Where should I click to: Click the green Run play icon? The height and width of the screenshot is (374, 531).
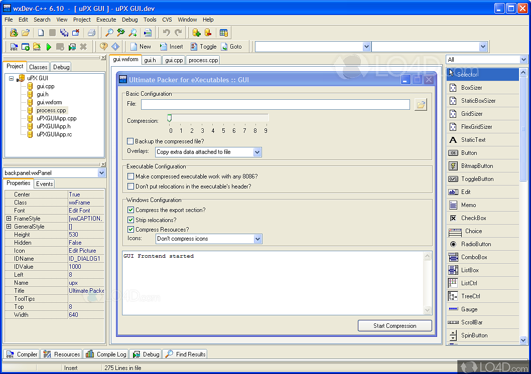click(49, 47)
